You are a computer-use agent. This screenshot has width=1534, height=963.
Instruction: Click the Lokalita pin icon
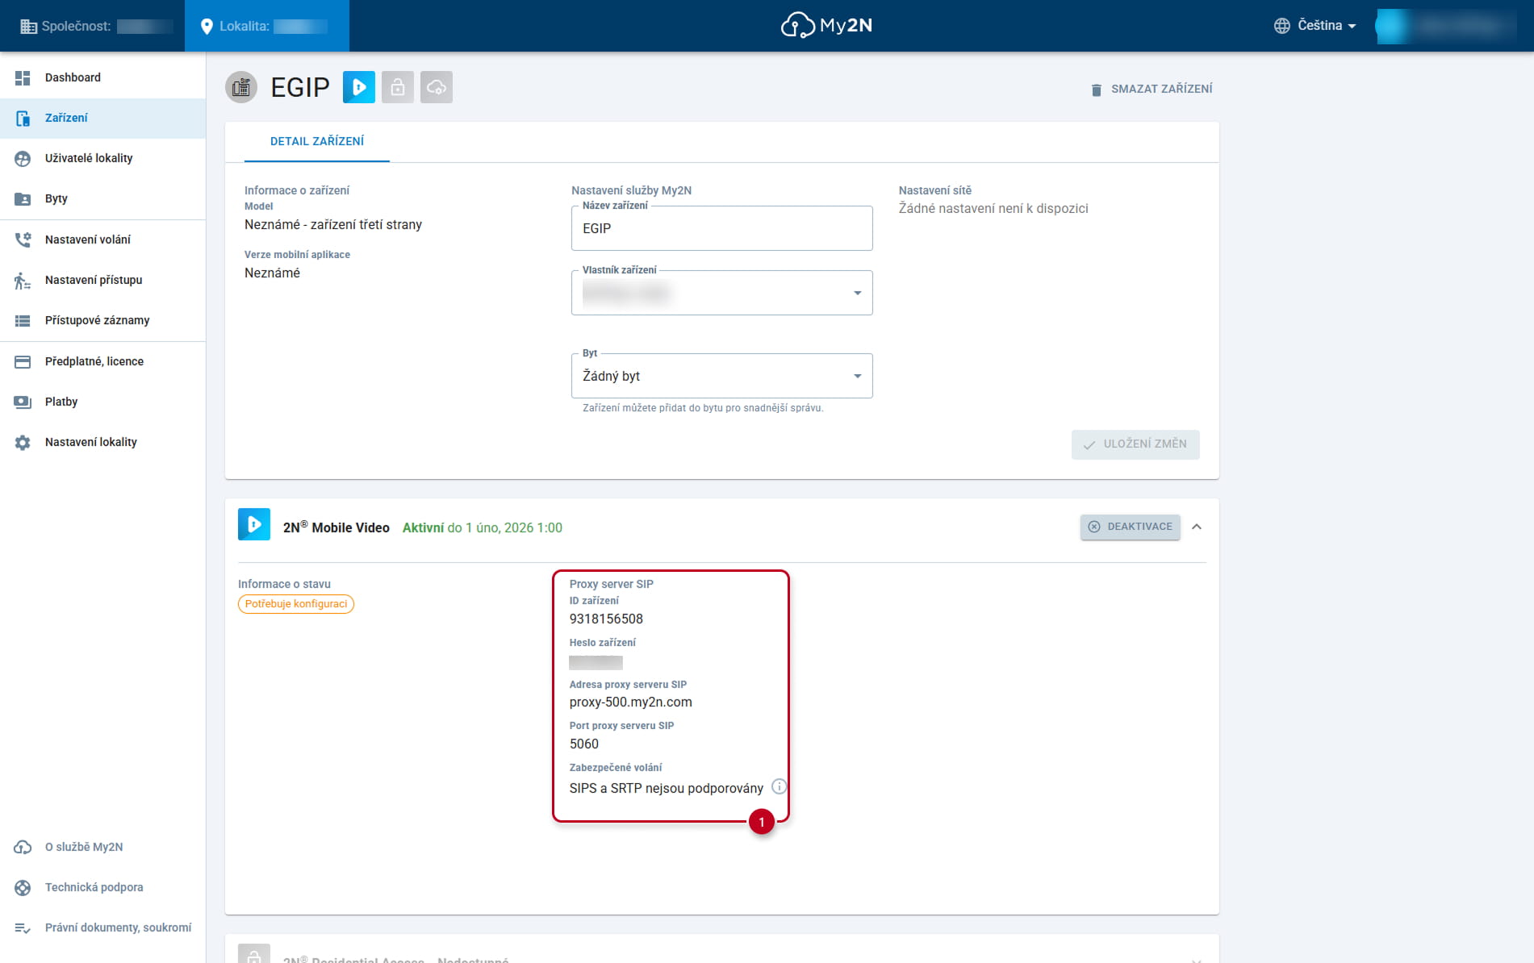[207, 27]
